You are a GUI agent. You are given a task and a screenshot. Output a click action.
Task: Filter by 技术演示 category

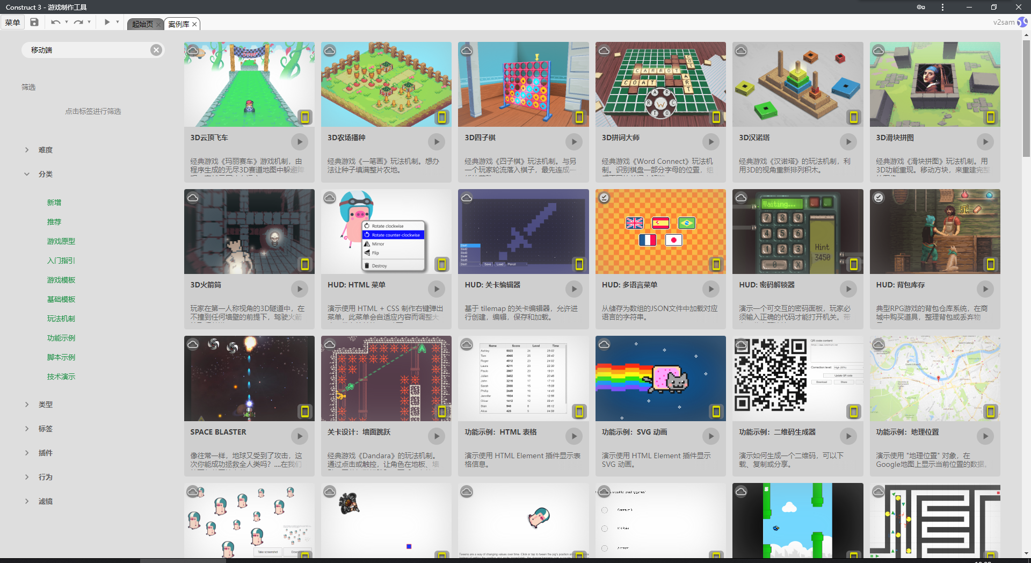tap(61, 377)
